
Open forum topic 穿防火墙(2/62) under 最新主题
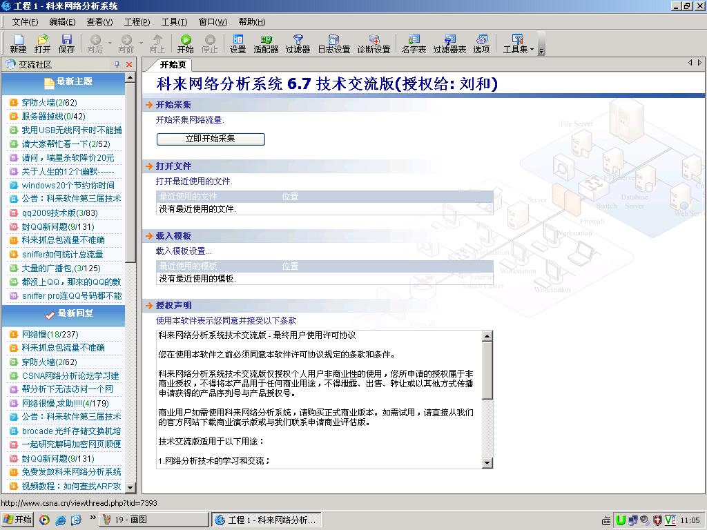pos(49,102)
